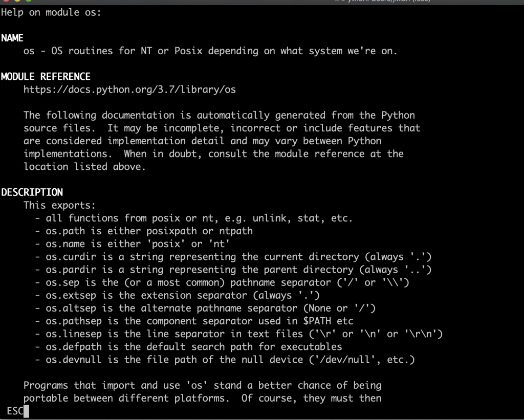
Task: Click the os.linesep line separator entry
Action: coord(239,334)
